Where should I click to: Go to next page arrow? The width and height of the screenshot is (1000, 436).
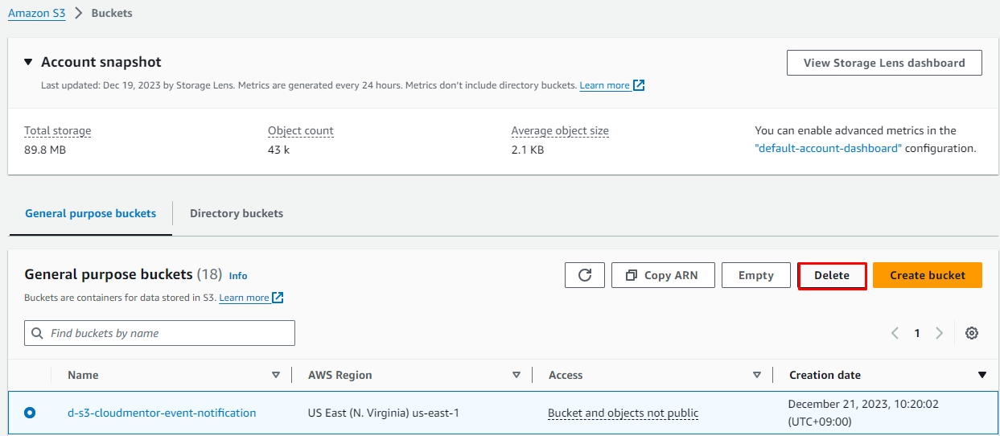(x=939, y=333)
